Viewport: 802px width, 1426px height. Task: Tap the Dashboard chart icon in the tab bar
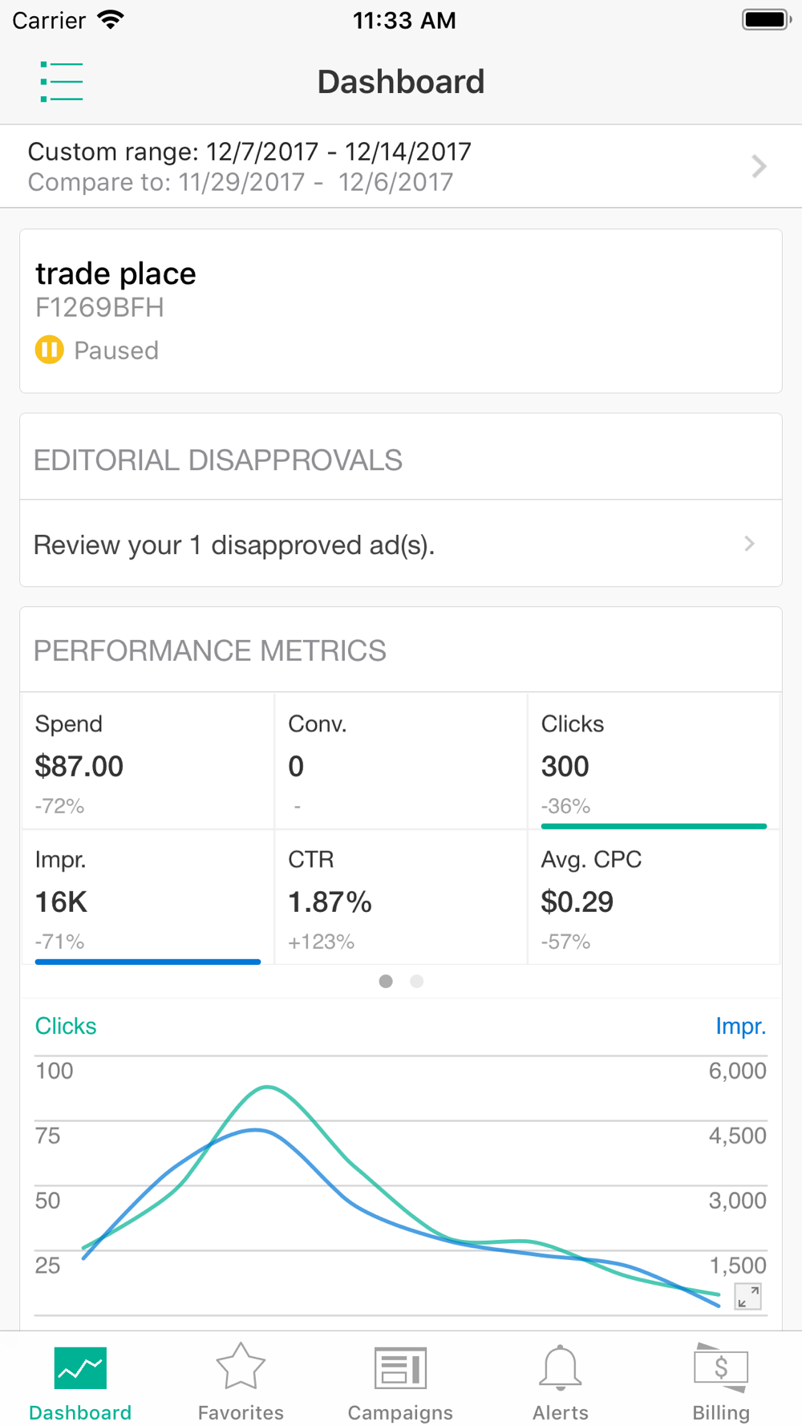click(80, 1367)
